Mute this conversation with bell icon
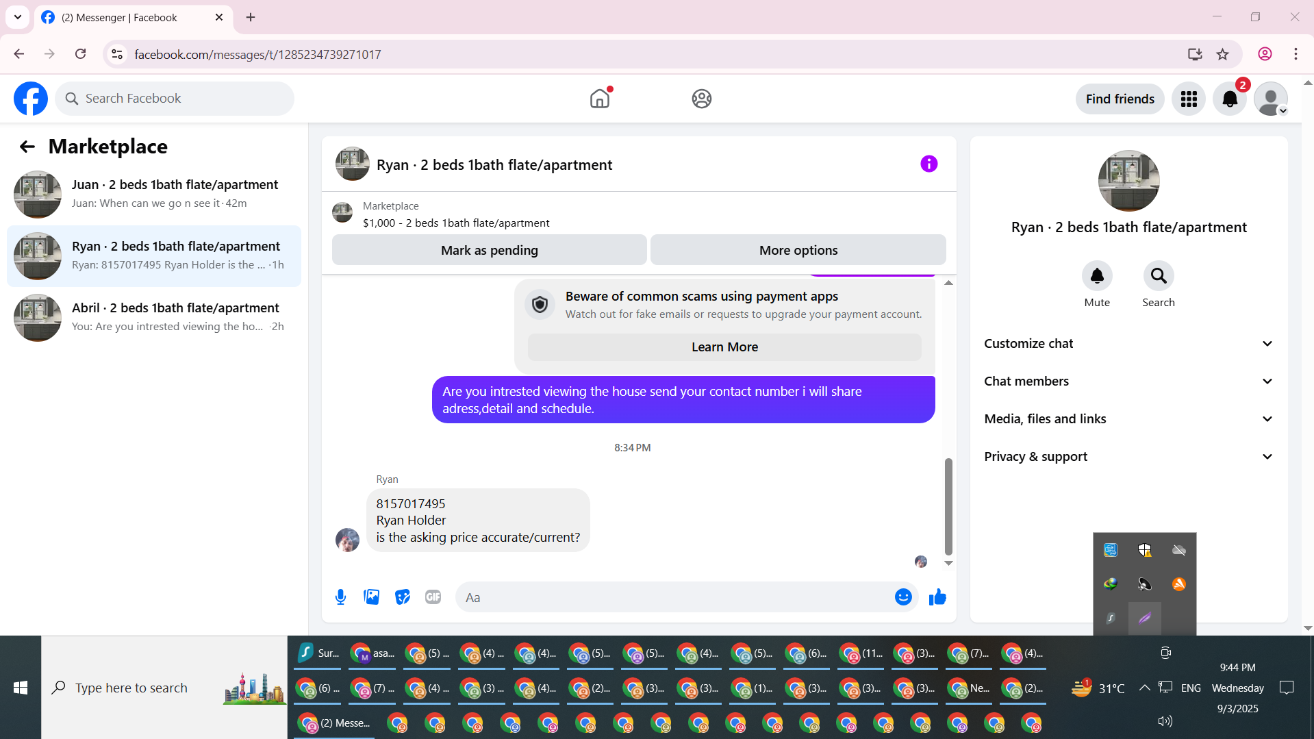The image size is (1314, 739). 1097,276
